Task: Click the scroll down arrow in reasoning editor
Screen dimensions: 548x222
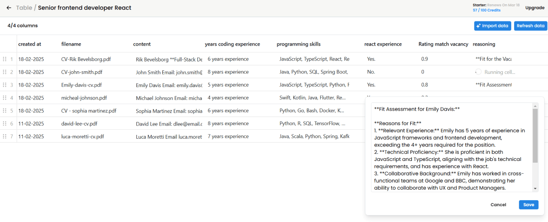Action: [x=535, y=189]
